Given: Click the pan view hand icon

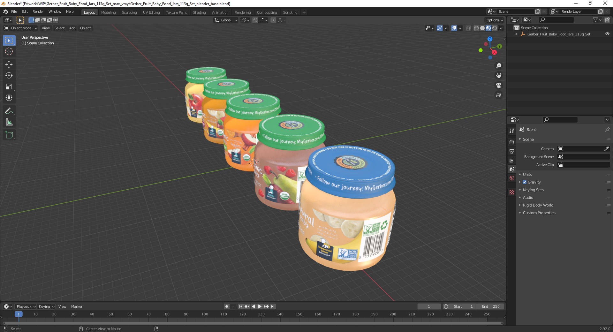Looking at the screenshot, I should click(x=499, y=76).
